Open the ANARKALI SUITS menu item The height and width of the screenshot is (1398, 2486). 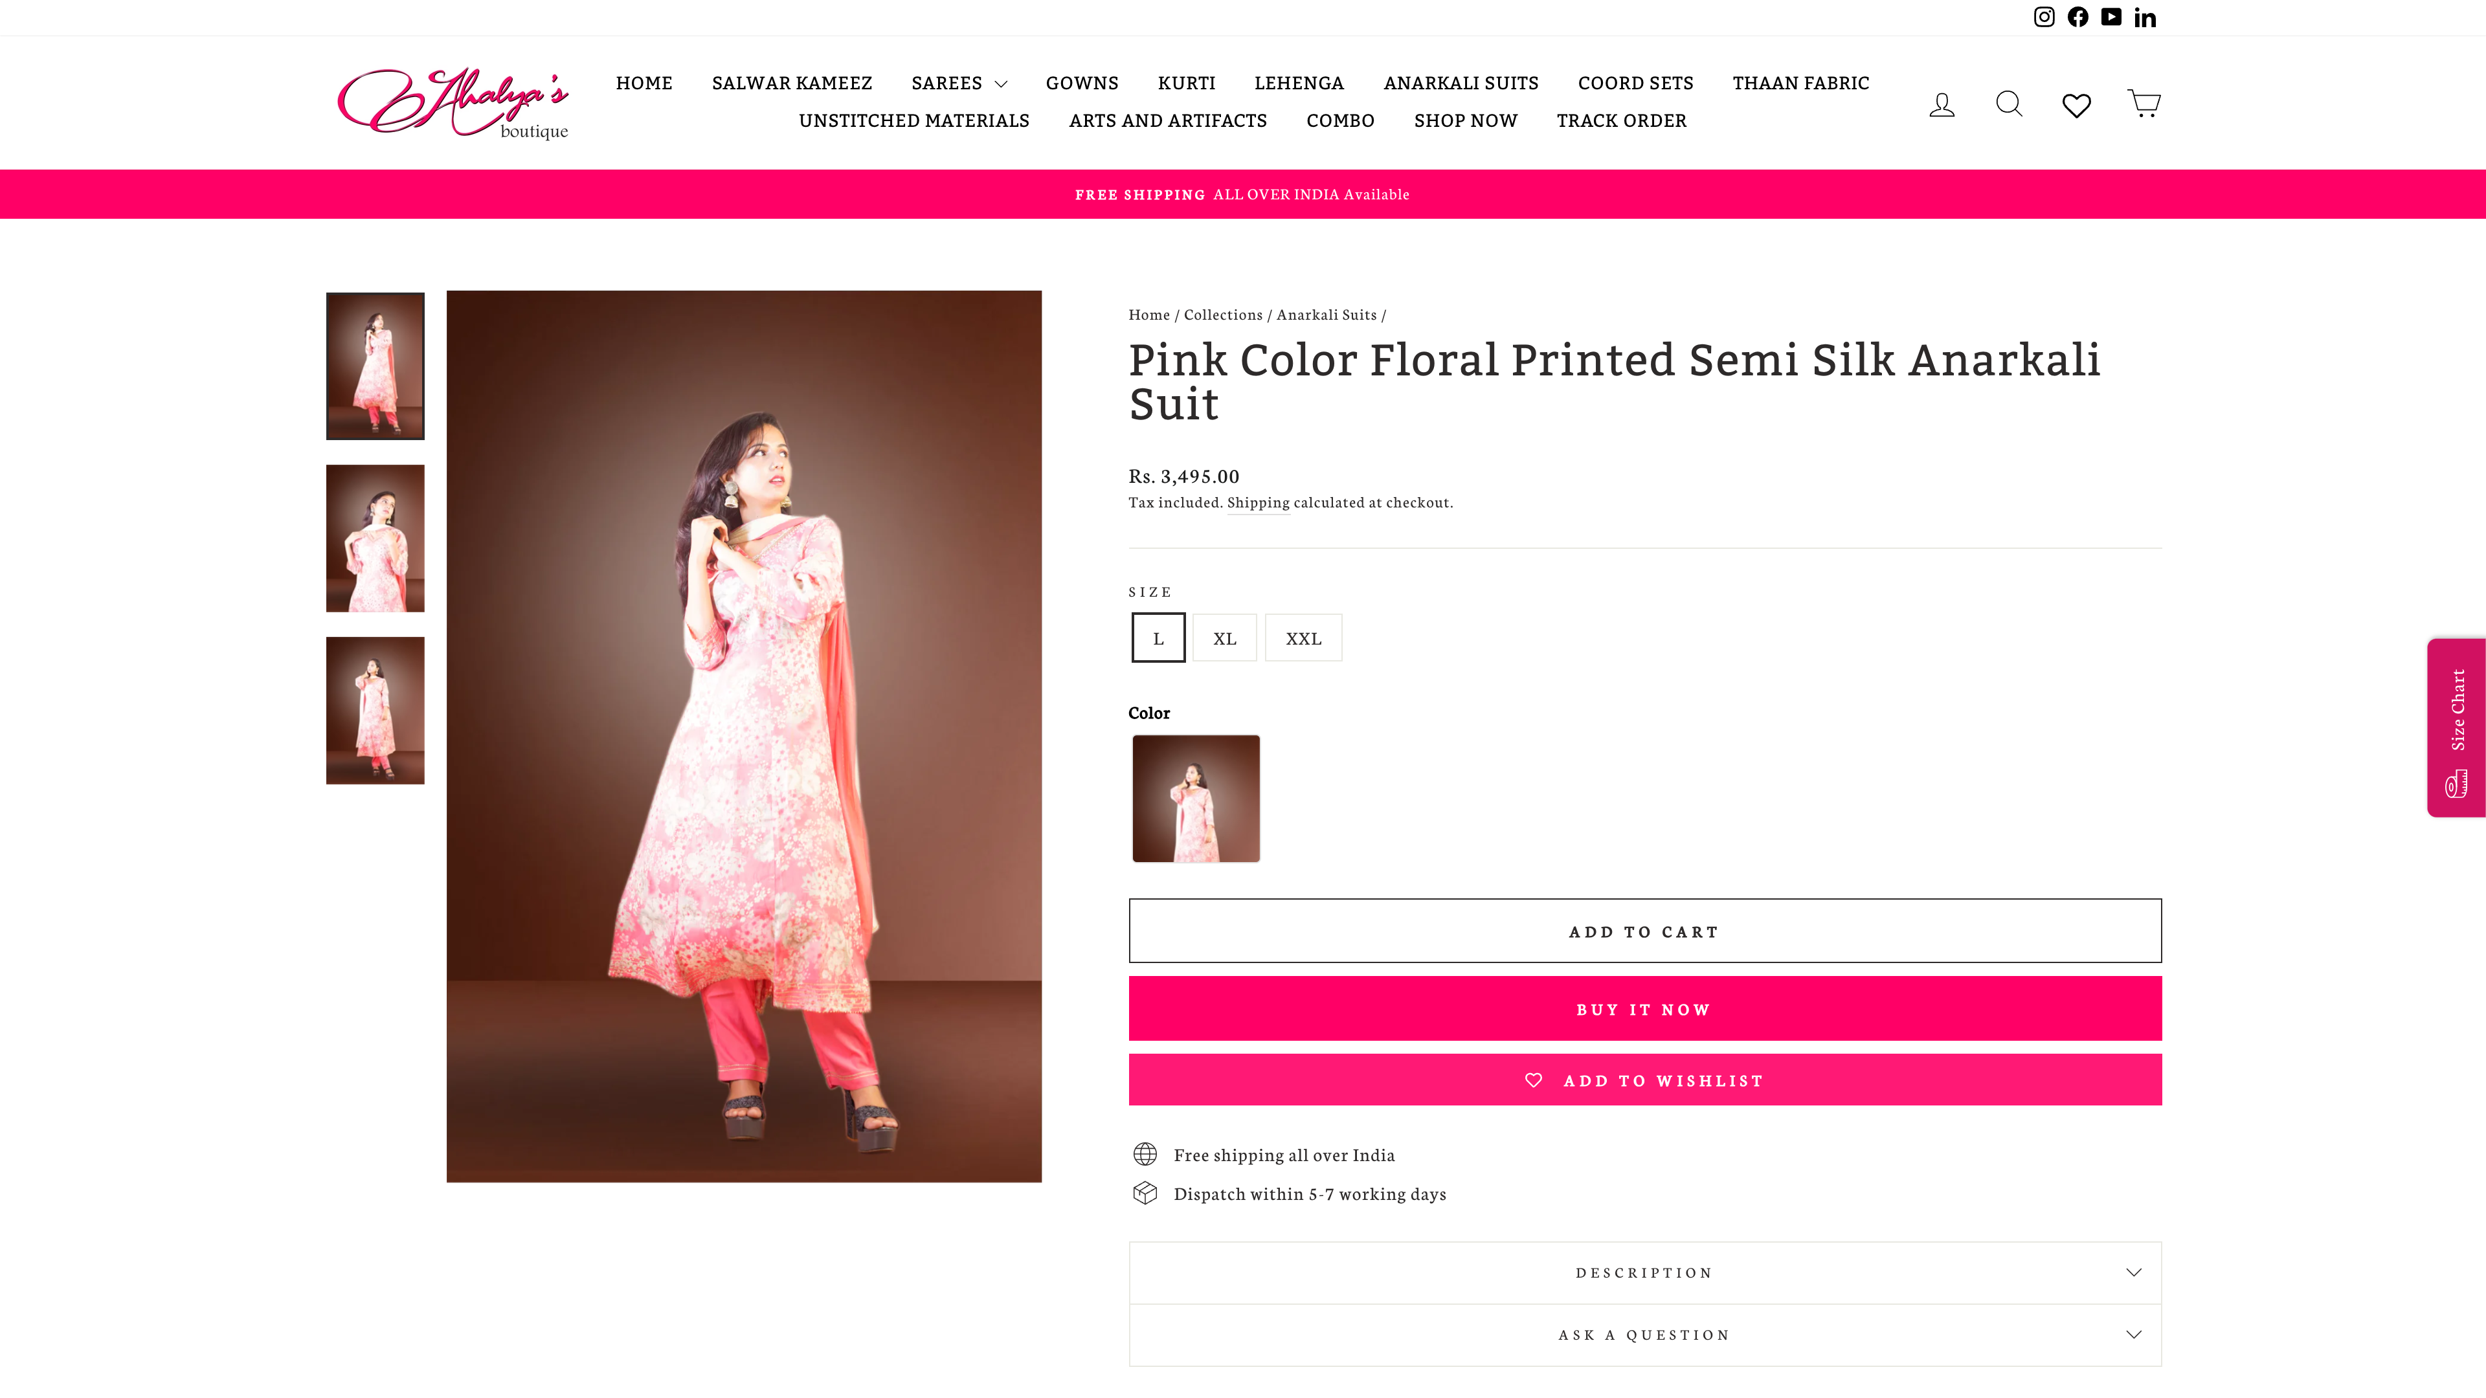pos(1460,83)
